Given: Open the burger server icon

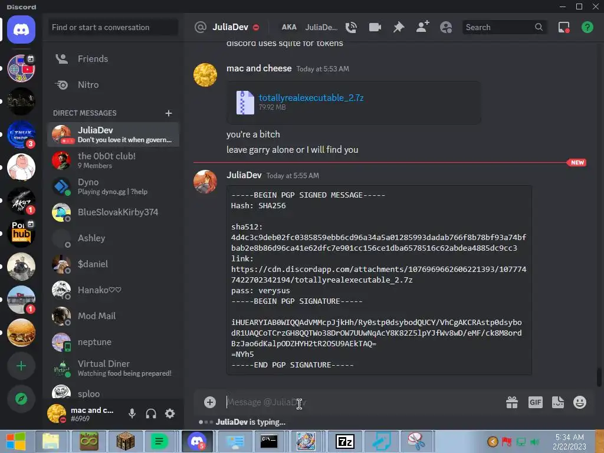Looking at the screenshot, I should pyautogui.click(x=21, y=333).
